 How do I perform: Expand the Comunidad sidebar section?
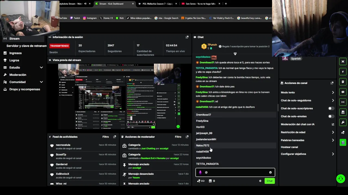pos(41,82)
